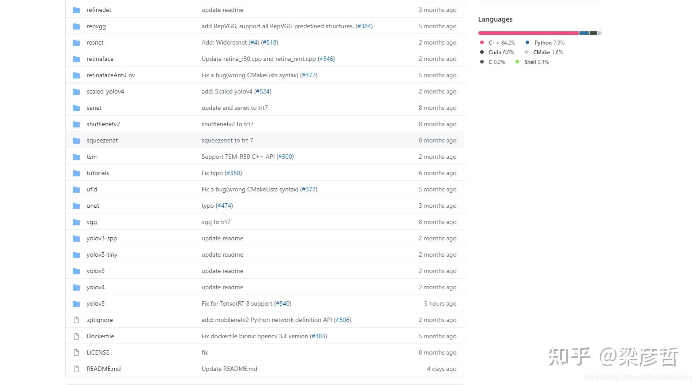The image size is (696, 385).
Task: Open the tutorials folder
Action: point(98,173)
